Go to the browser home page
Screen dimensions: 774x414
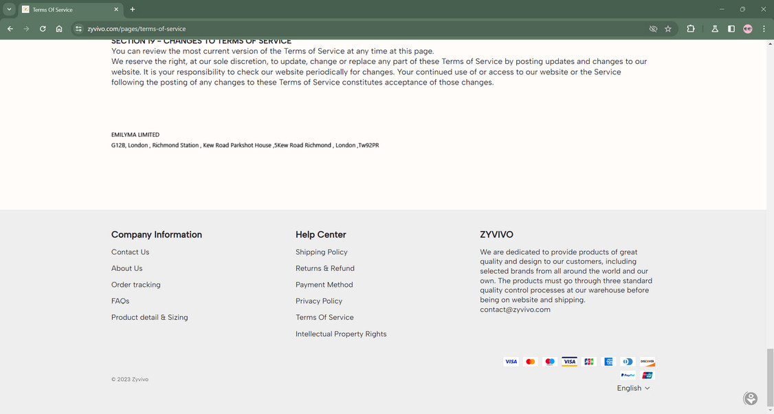(x=59, y=29)
